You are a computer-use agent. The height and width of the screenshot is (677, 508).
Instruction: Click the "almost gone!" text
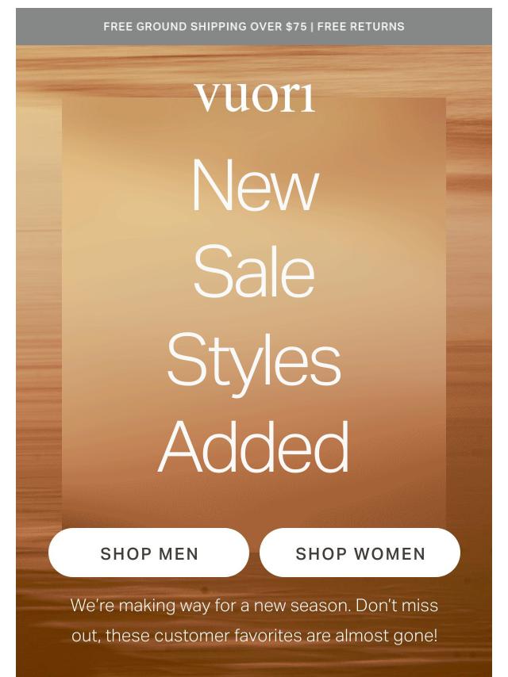[x=386, y=636]
